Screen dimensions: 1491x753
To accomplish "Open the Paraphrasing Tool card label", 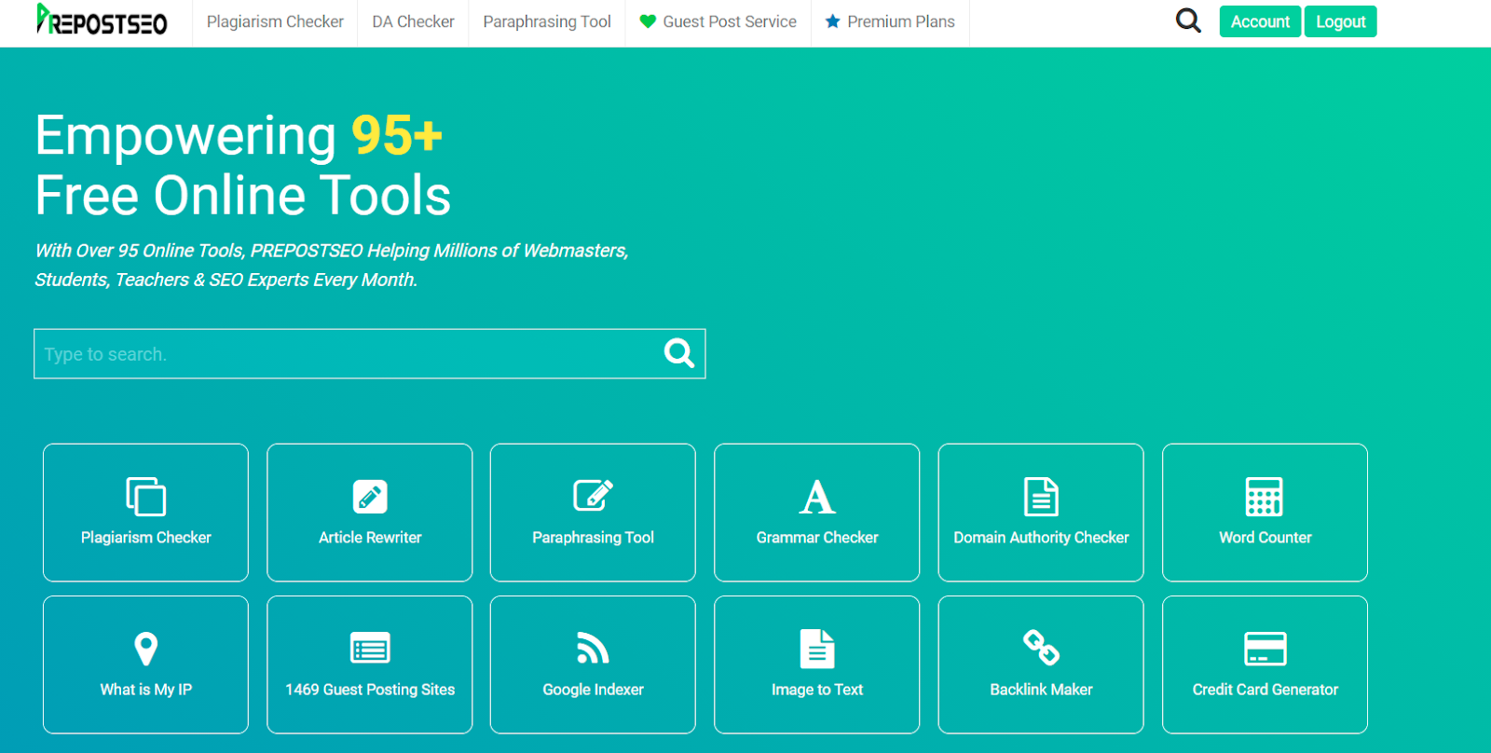I will tap(593, 538).
